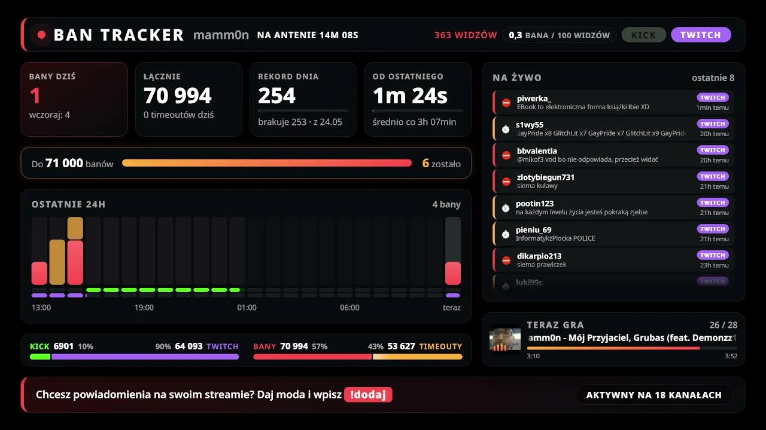Select pieniu_69 username in live feed

point(534,230)
